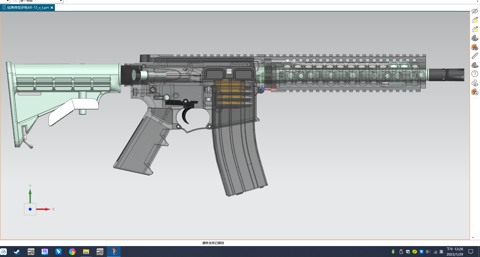Open the colorful pinwheel browser icon

72,252
